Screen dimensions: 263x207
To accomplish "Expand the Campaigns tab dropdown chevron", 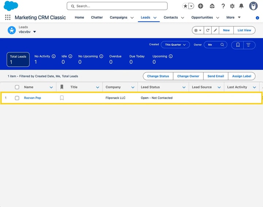I will coord(132,18).
